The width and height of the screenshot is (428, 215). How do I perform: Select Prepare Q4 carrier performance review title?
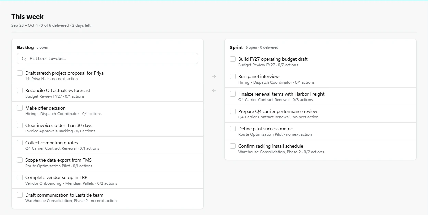278,111
